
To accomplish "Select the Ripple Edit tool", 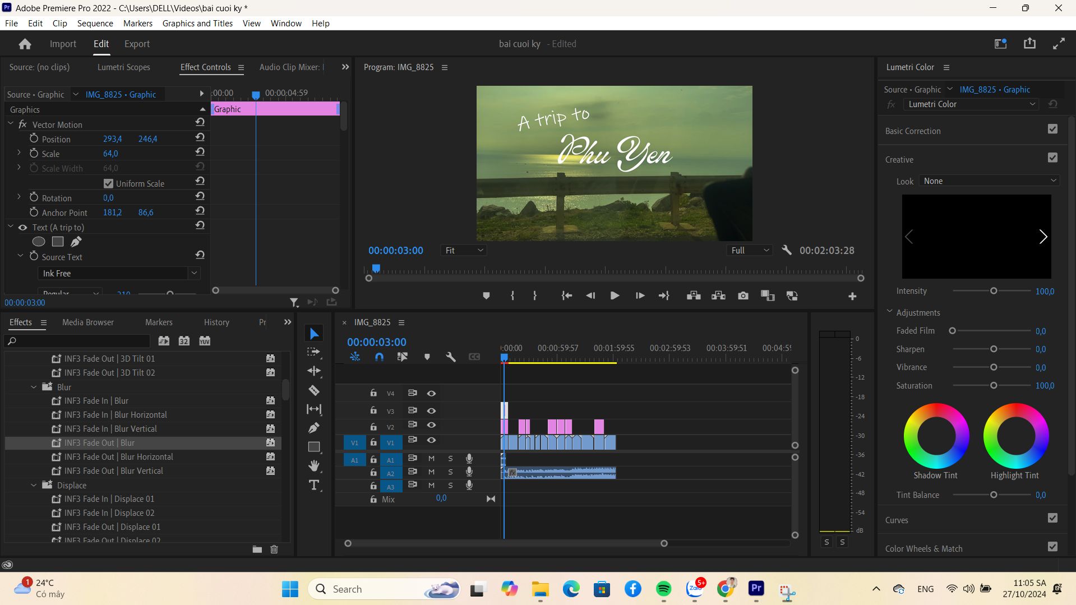I will click(314, 371).
